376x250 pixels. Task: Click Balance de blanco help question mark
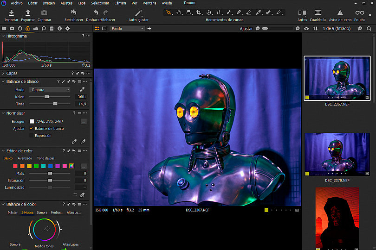point(58,81)
